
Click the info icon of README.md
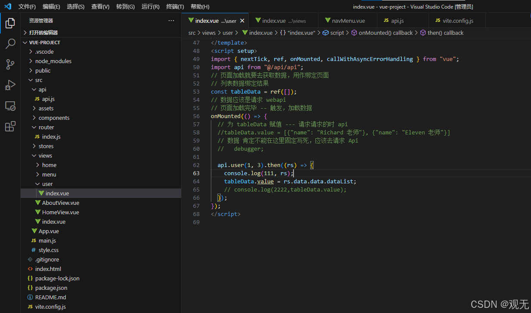coord(30,297)
